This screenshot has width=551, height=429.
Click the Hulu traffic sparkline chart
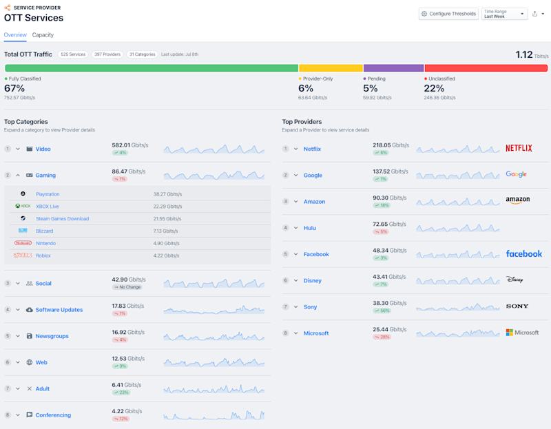tap(458, 227)
